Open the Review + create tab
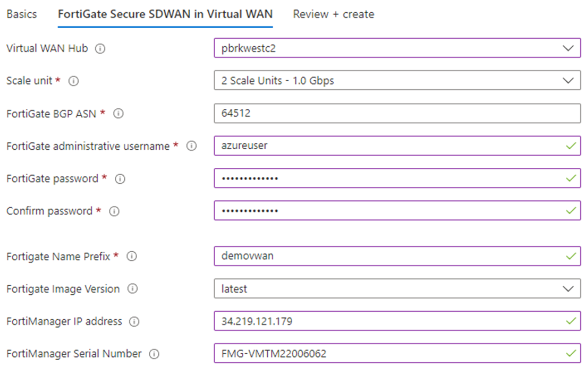The height and width of the screenshot is (367, 585). coord(333,14)
